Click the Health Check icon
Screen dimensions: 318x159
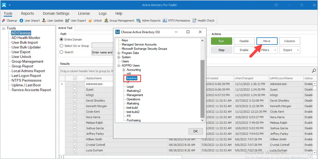point(194,21)
